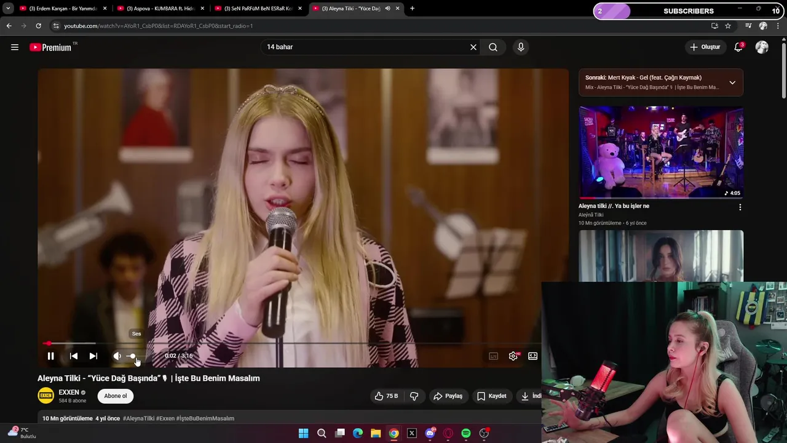787x443 pixels.
Task: Open Chrome three-dot menu
Action: tap(778, 26)
